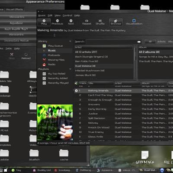This screenshot has width=173, height=173.
Task: Select the All search filter
Action: (150, 42)
